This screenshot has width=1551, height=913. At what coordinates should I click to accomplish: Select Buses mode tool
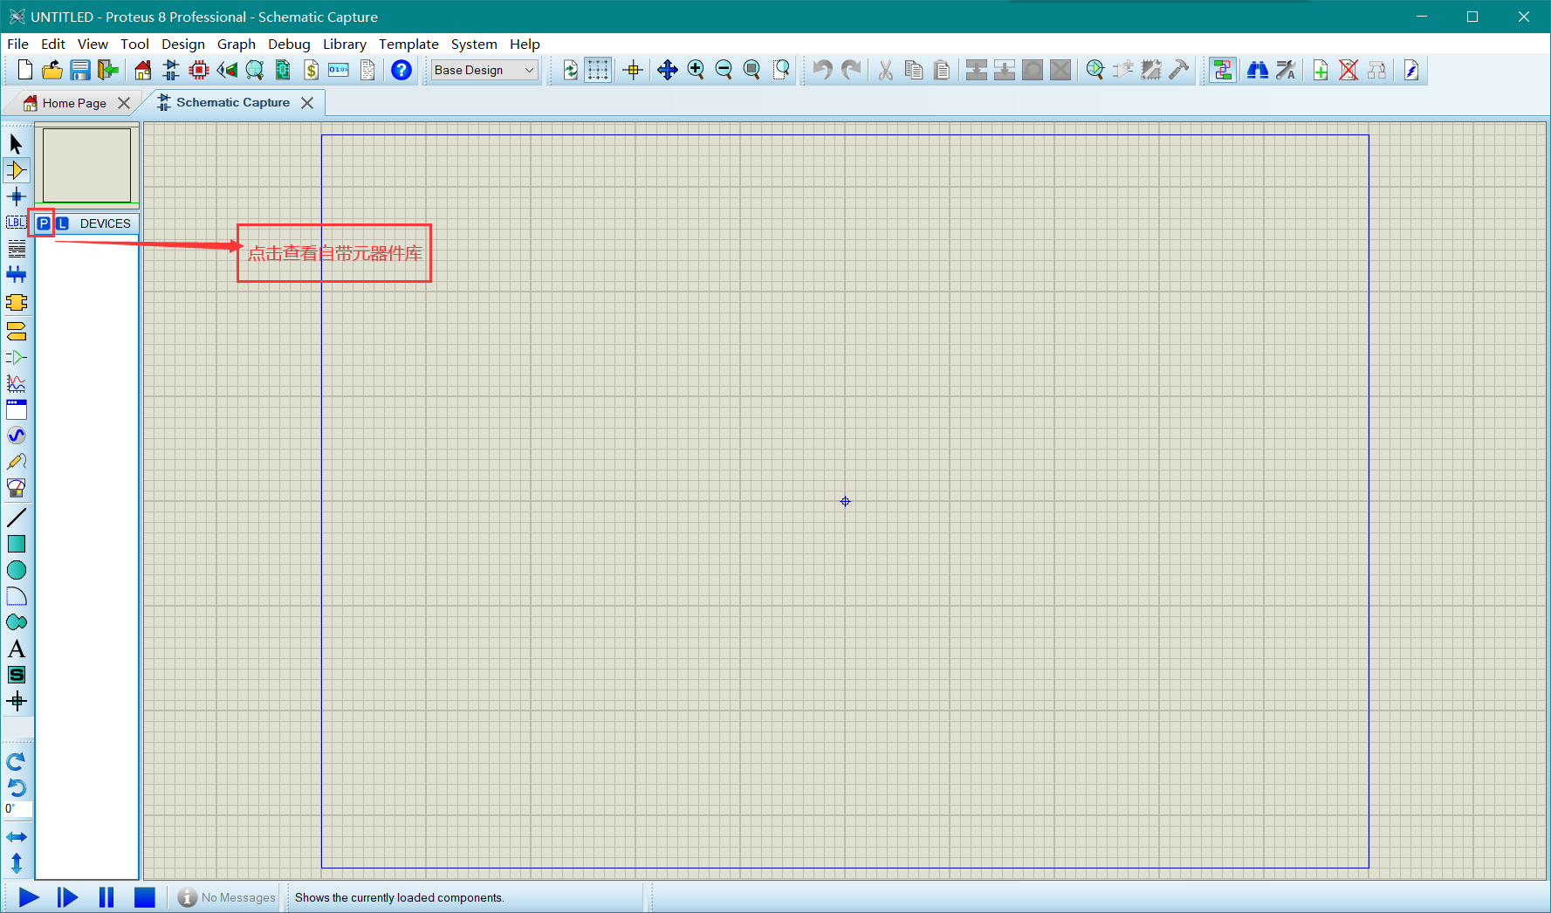(17, 275)
